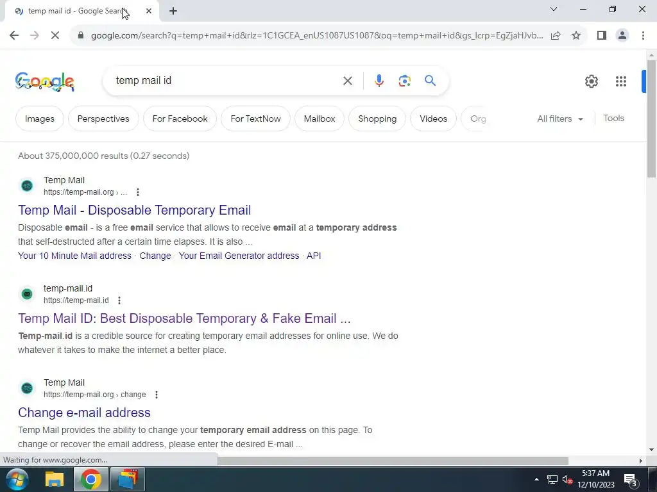Click the 5:37 AM clock

[595, 473]
